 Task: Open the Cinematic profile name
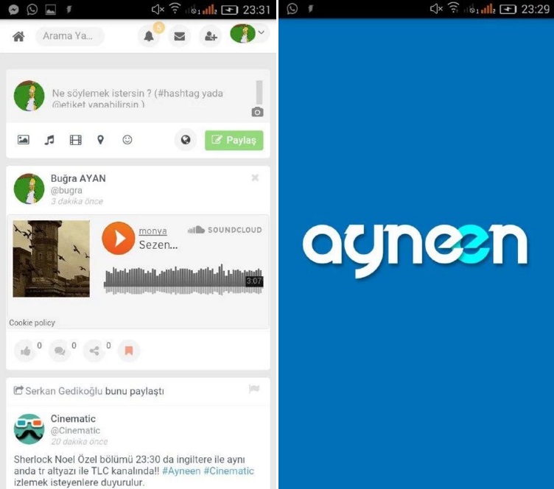[73, 419]
